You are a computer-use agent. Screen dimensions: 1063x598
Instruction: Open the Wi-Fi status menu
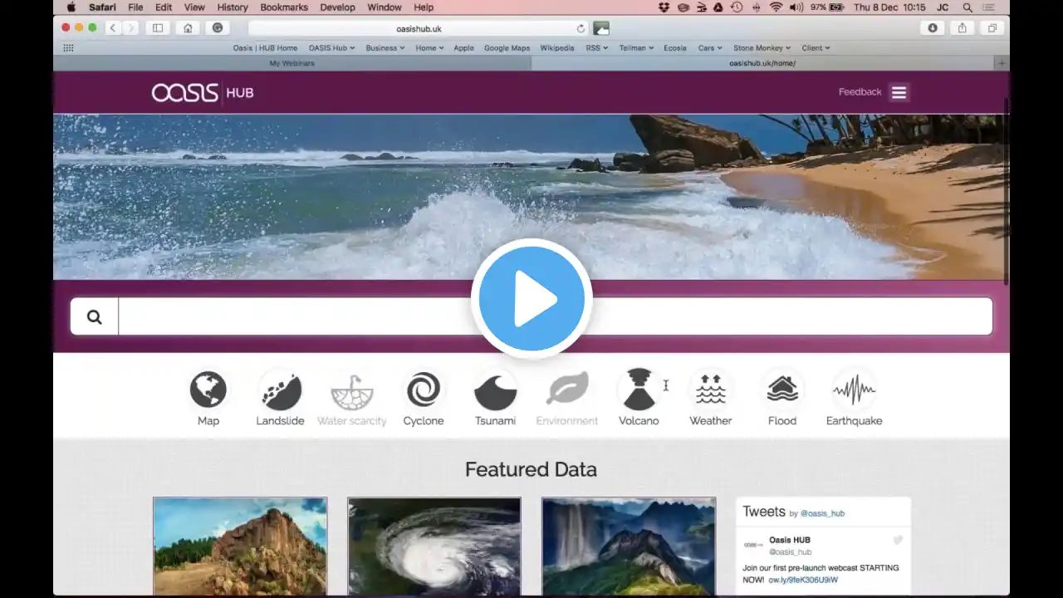coord(776,7)
